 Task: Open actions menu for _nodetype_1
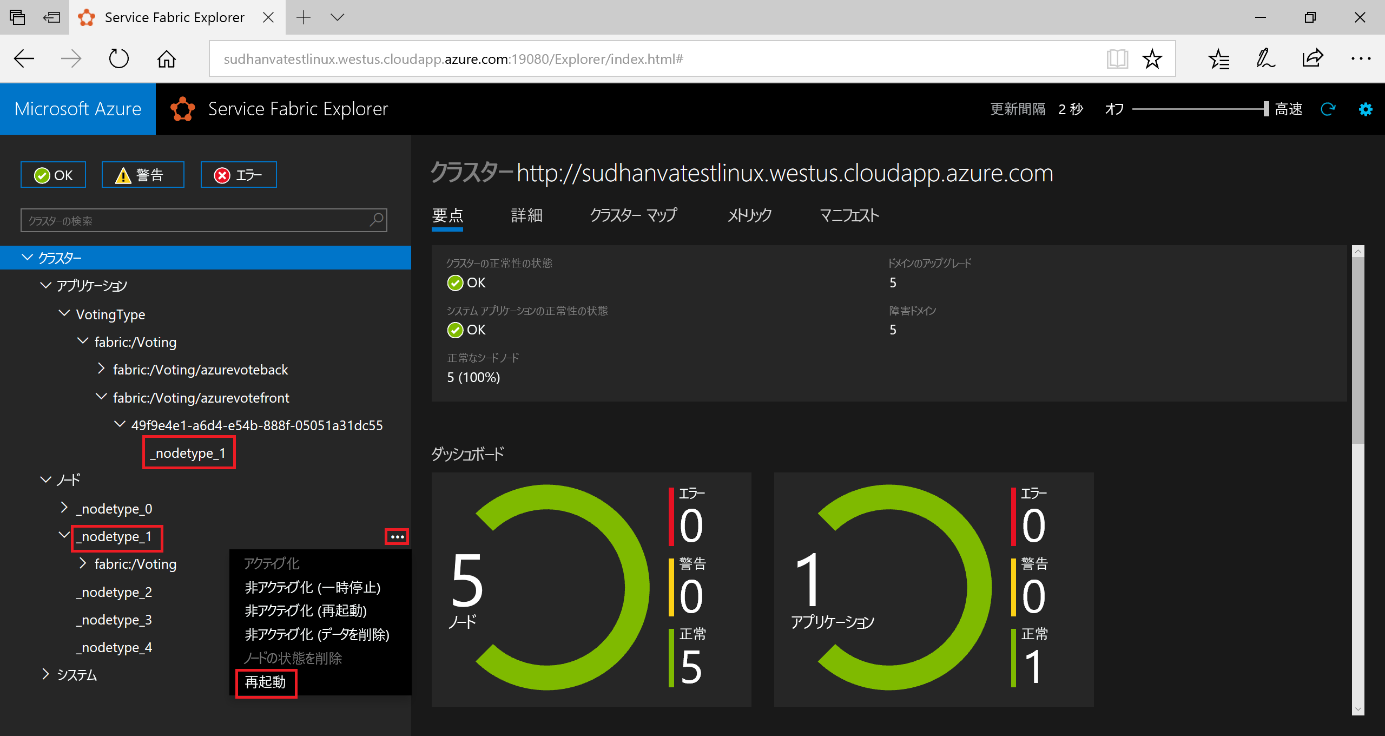click(397, 537)
